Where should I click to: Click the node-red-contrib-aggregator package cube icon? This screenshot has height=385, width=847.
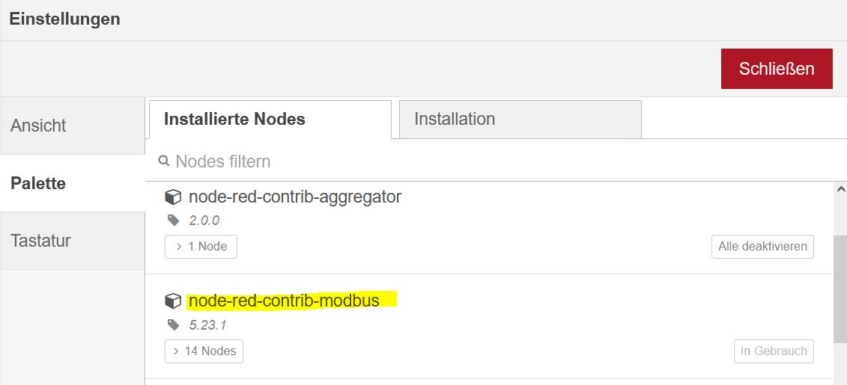point(173,197)
